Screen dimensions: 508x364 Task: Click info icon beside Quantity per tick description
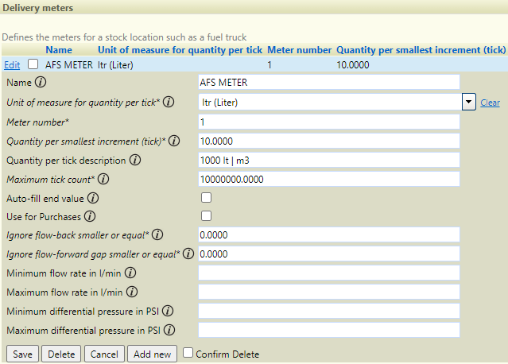coord(135,160)
